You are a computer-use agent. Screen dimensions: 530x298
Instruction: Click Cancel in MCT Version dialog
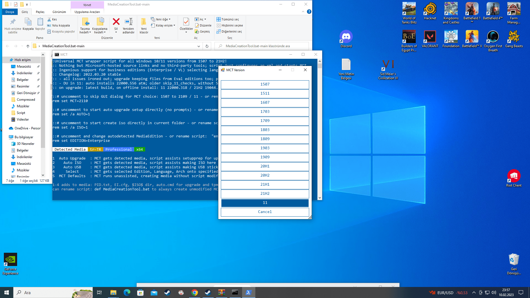pyautogui.click(x=265, y=212)
